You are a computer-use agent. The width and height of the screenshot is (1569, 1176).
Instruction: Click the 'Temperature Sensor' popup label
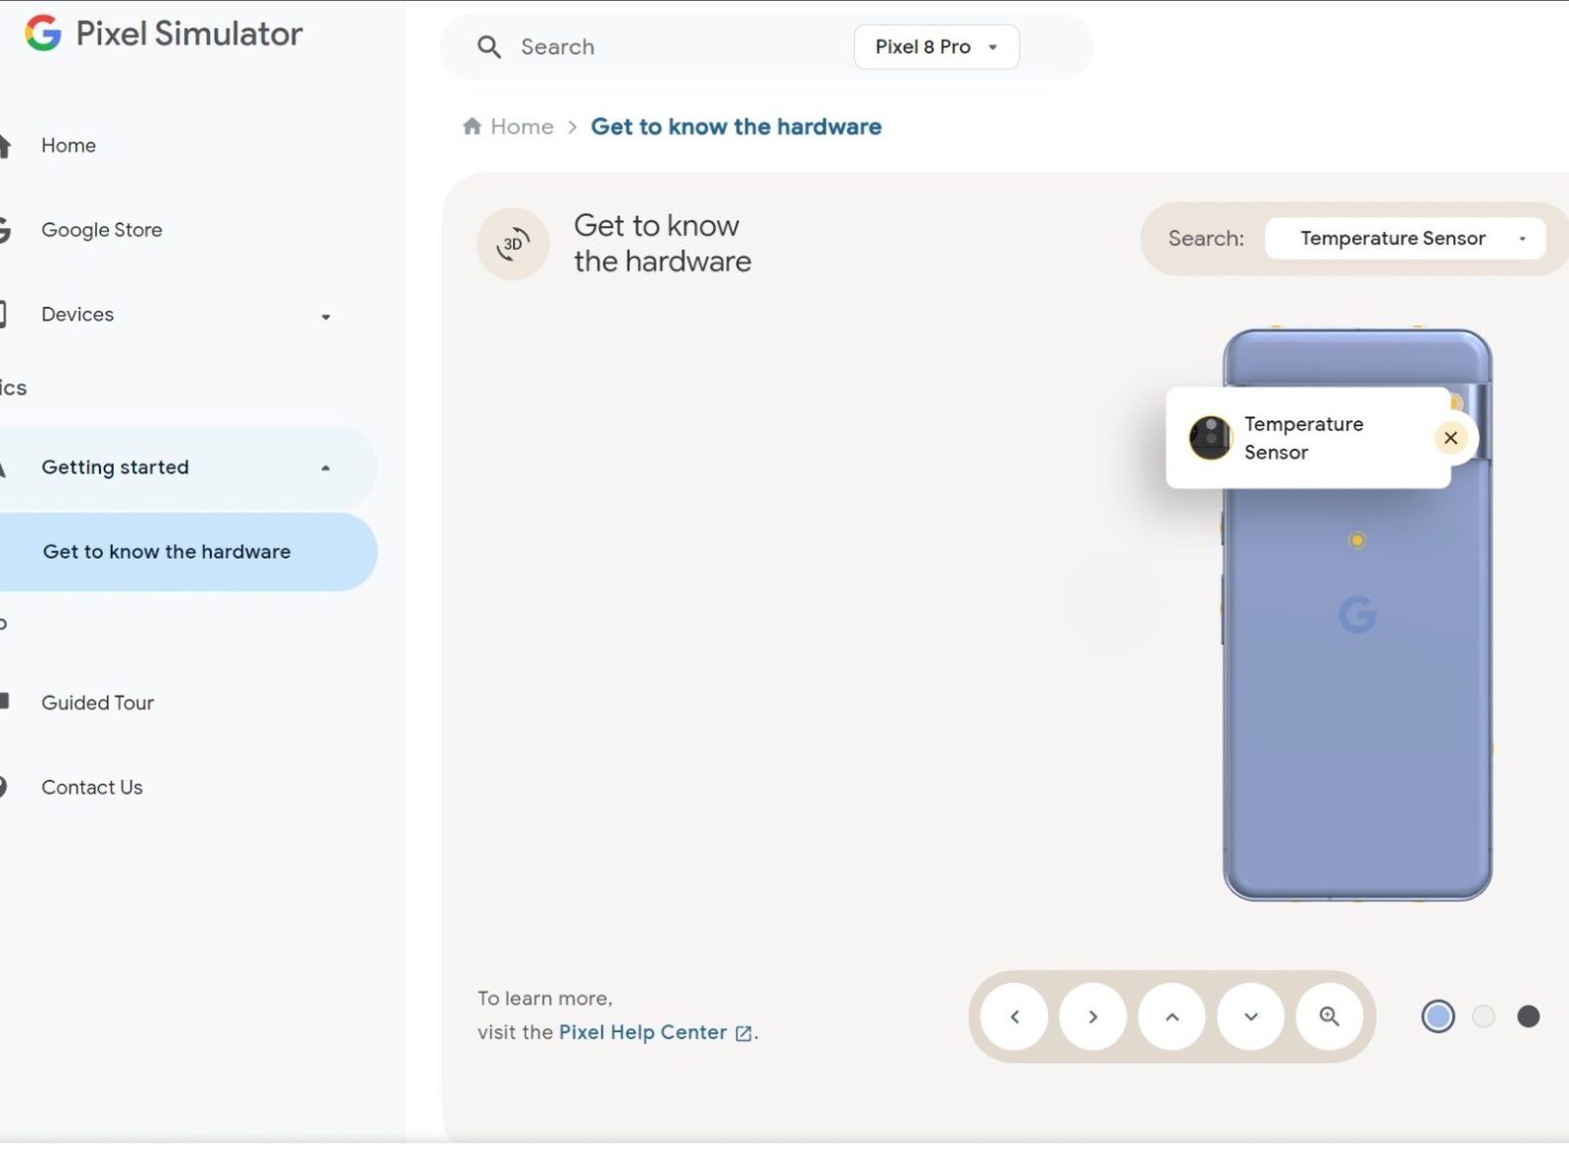[x=1303, y=438]
